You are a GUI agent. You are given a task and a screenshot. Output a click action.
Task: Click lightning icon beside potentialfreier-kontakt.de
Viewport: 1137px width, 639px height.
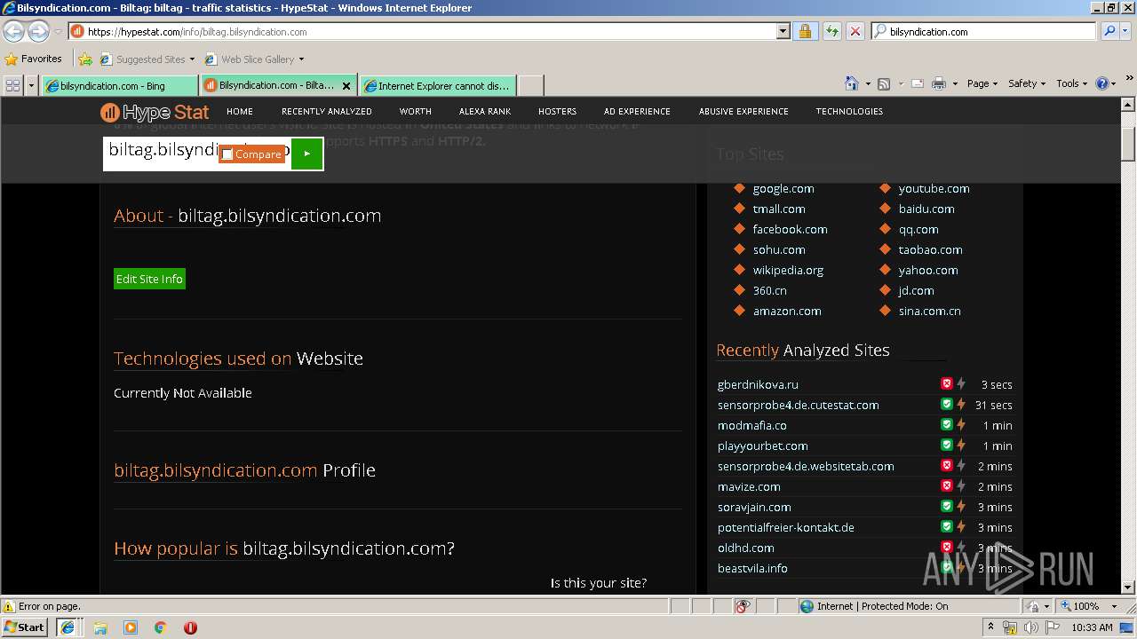960,527
